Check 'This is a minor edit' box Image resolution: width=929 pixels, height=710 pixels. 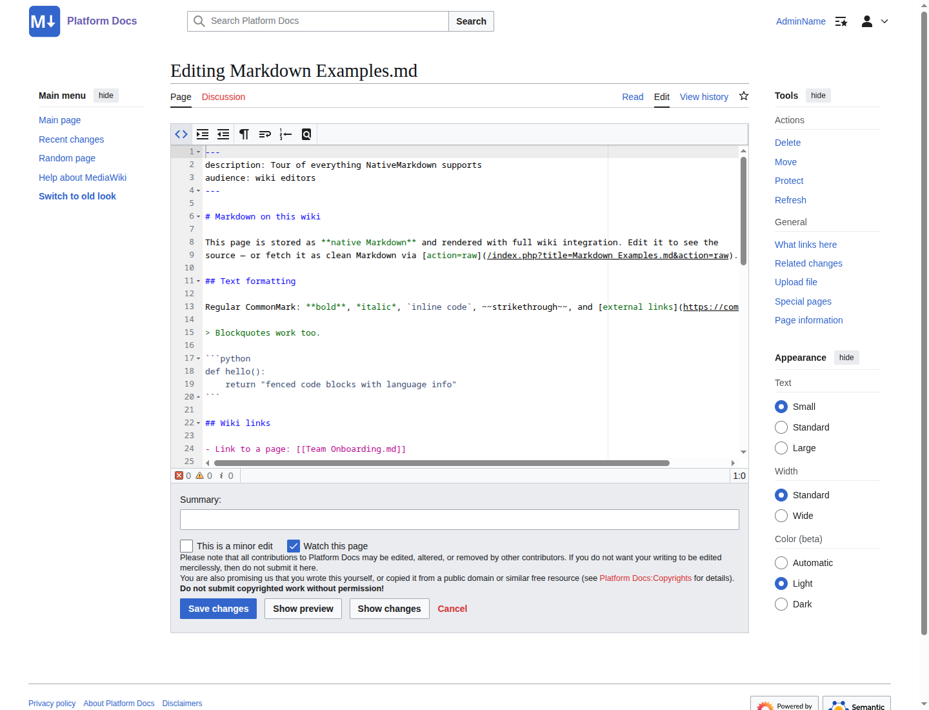186,546
